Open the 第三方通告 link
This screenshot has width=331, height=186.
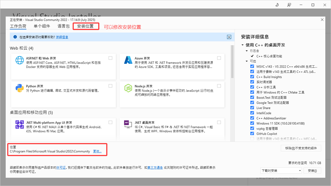(x=155, y=168)
